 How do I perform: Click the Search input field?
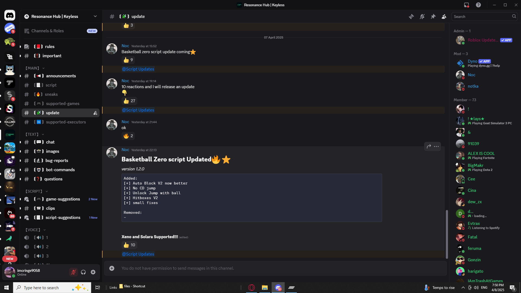tap(481, 17)
